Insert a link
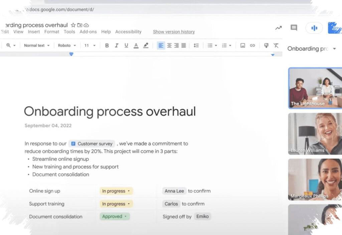 coord(252,45)
